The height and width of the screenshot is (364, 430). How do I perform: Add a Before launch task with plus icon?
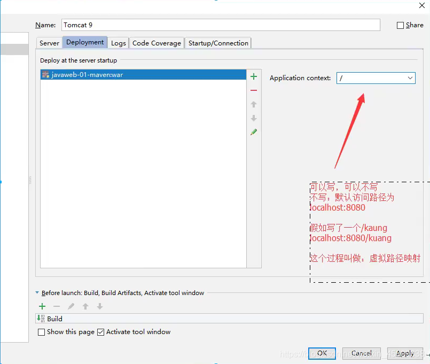(42, 306)
